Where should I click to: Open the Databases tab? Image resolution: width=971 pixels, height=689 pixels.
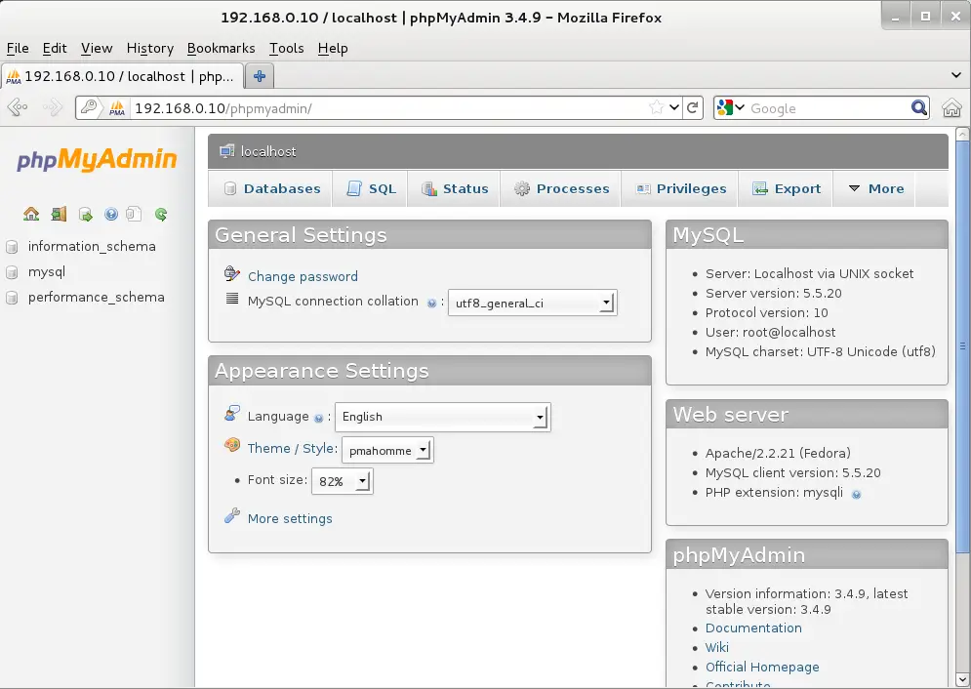click(272, 188)
